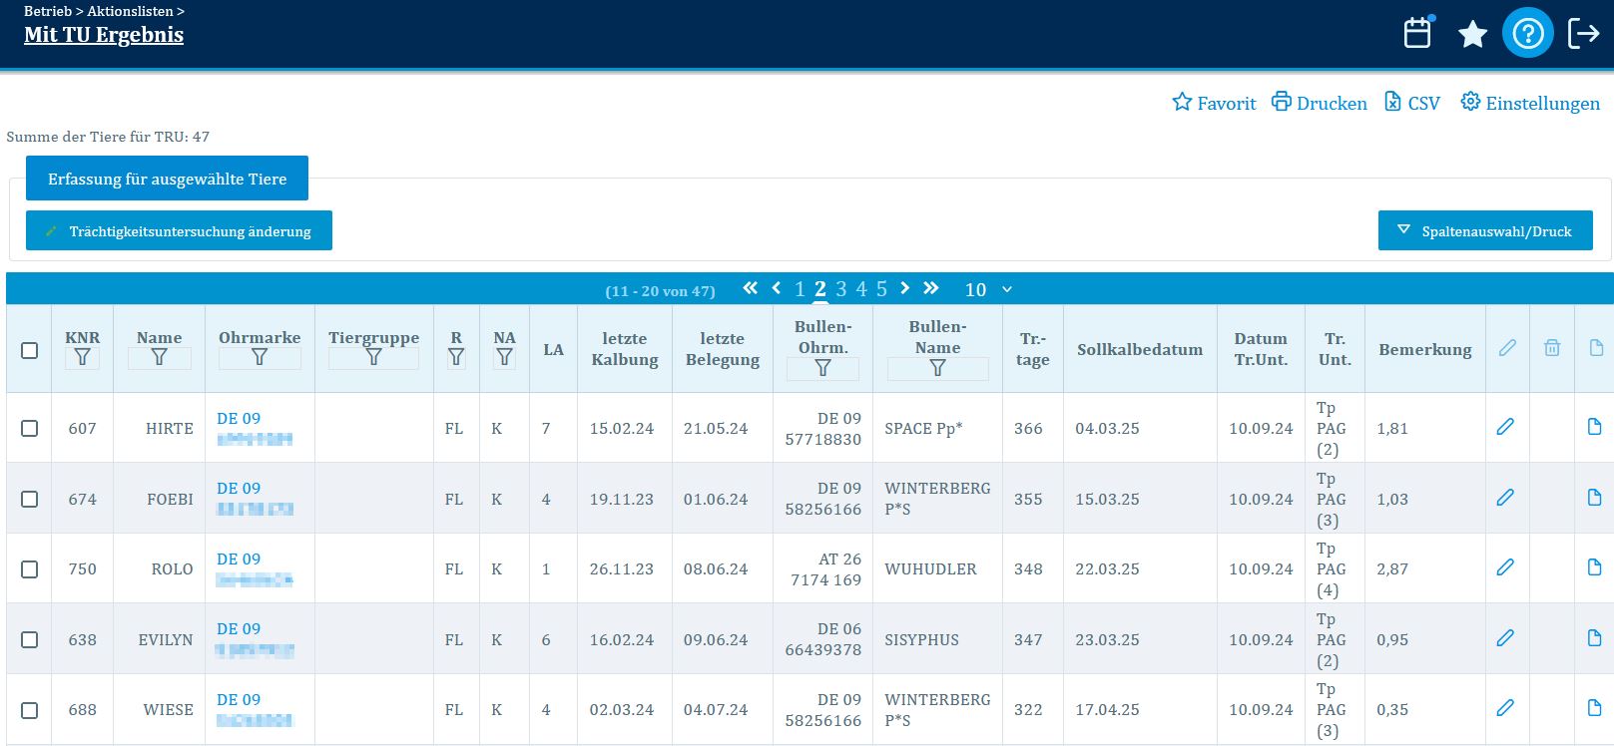Click Erfassung für ausgewählte Tiere button
Screen dimensions: 1614x746
167,179
